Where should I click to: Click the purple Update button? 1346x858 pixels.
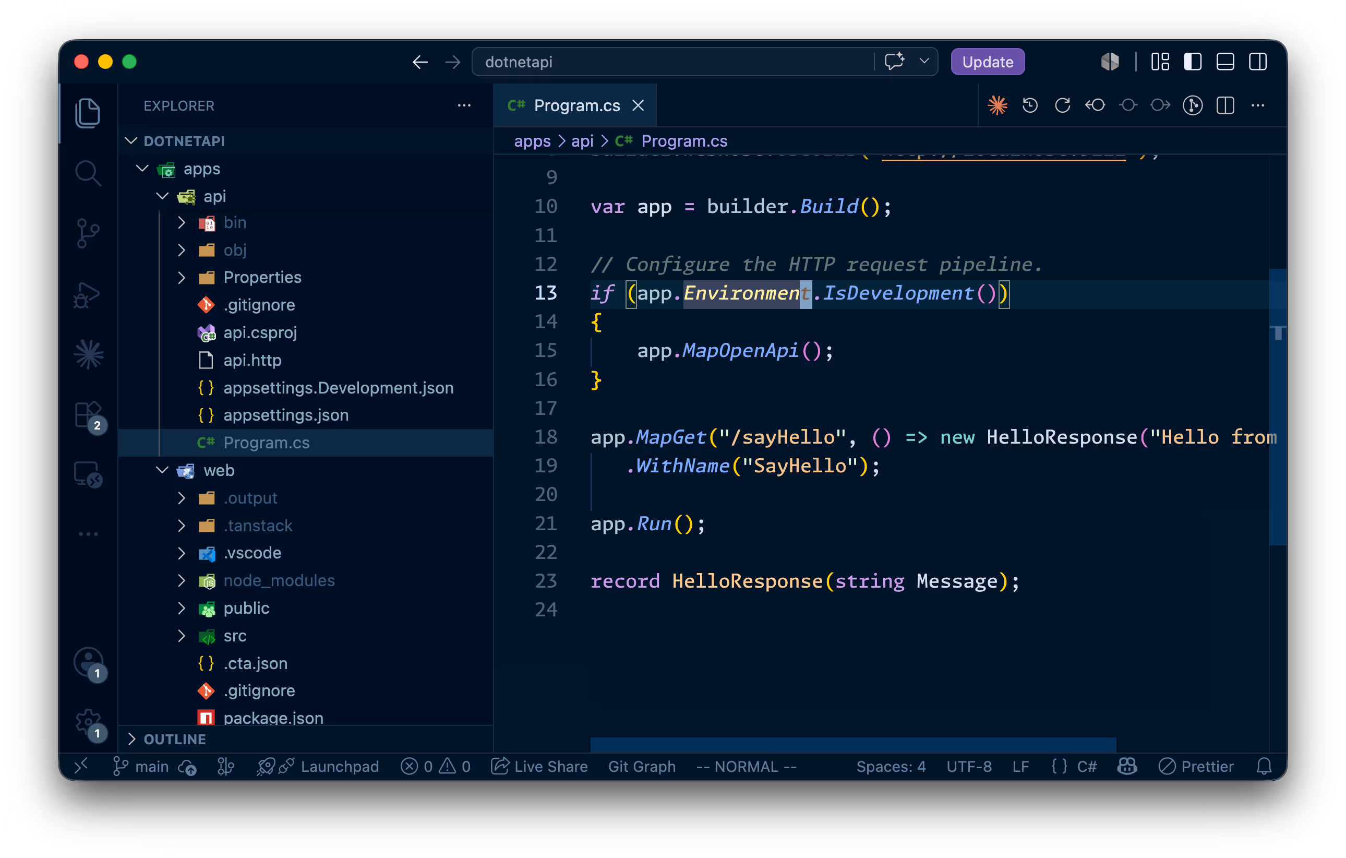pos(988,62)
